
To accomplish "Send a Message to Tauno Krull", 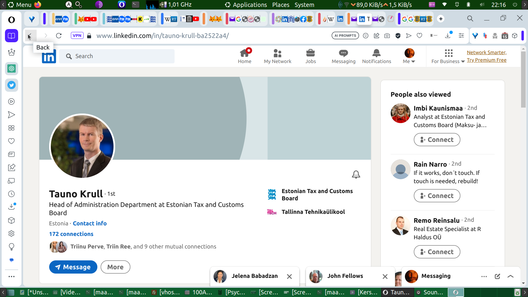I will tap(73, 267).
